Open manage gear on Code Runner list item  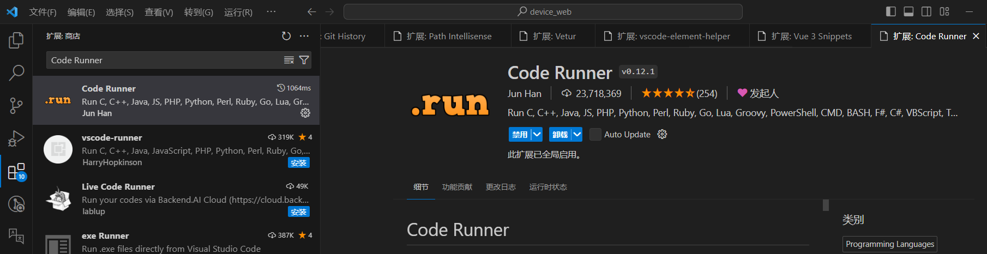(x=305, y=113)
